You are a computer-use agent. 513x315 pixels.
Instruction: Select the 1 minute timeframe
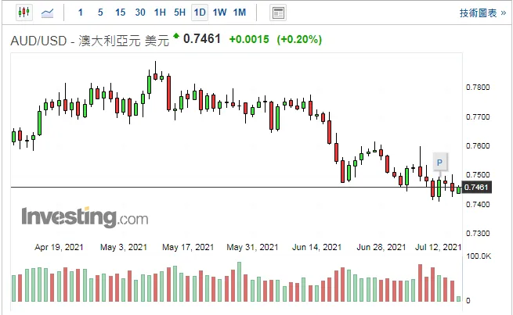(81, 13)
